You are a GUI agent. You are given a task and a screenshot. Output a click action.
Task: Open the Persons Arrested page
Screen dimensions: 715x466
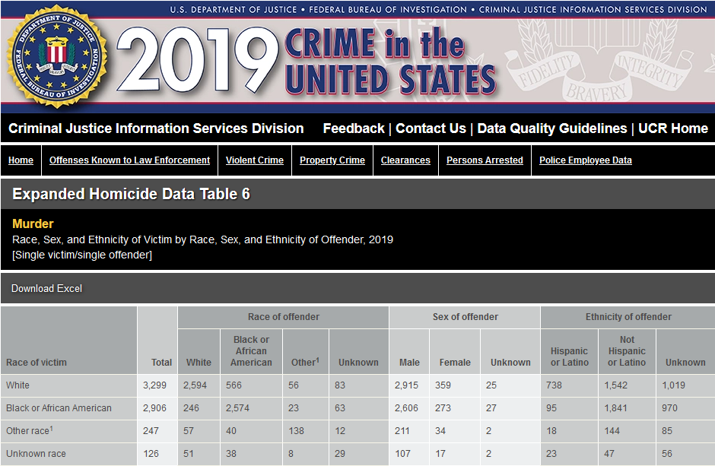(485, 160)
